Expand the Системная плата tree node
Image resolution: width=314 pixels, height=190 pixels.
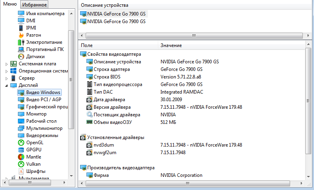(6, 64)
